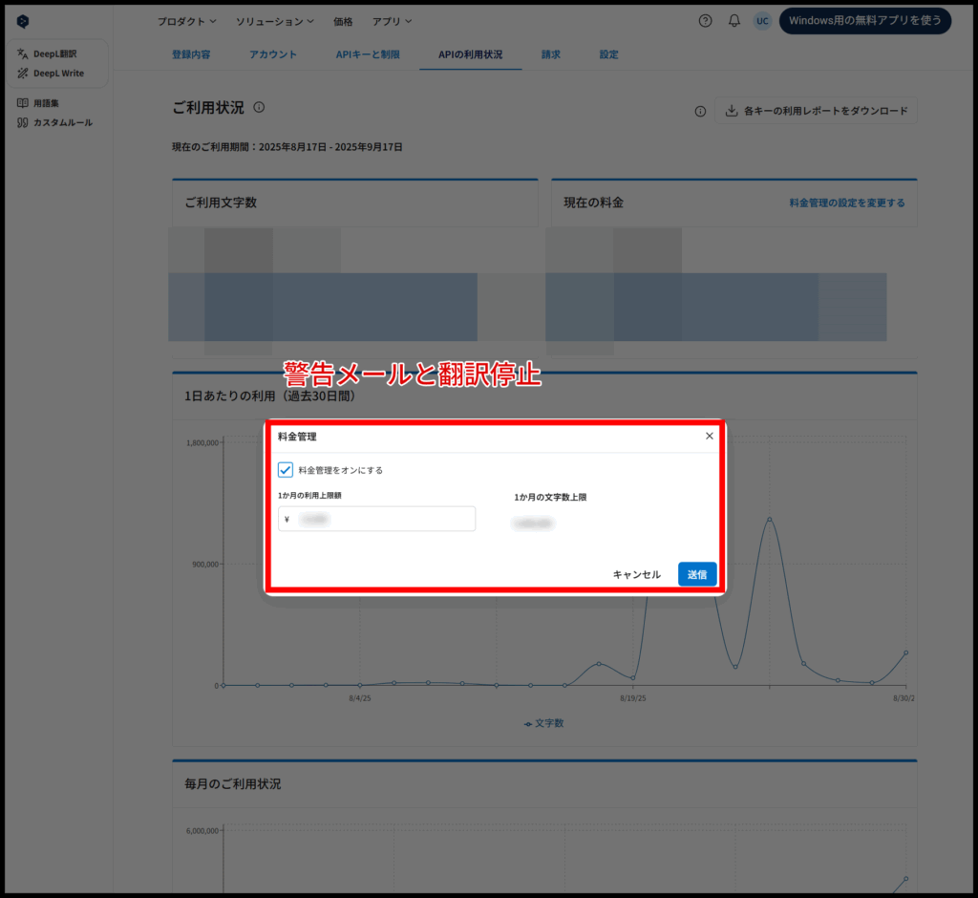
Task: Click the 8/19/25 axis label
Action: [633, 698]
